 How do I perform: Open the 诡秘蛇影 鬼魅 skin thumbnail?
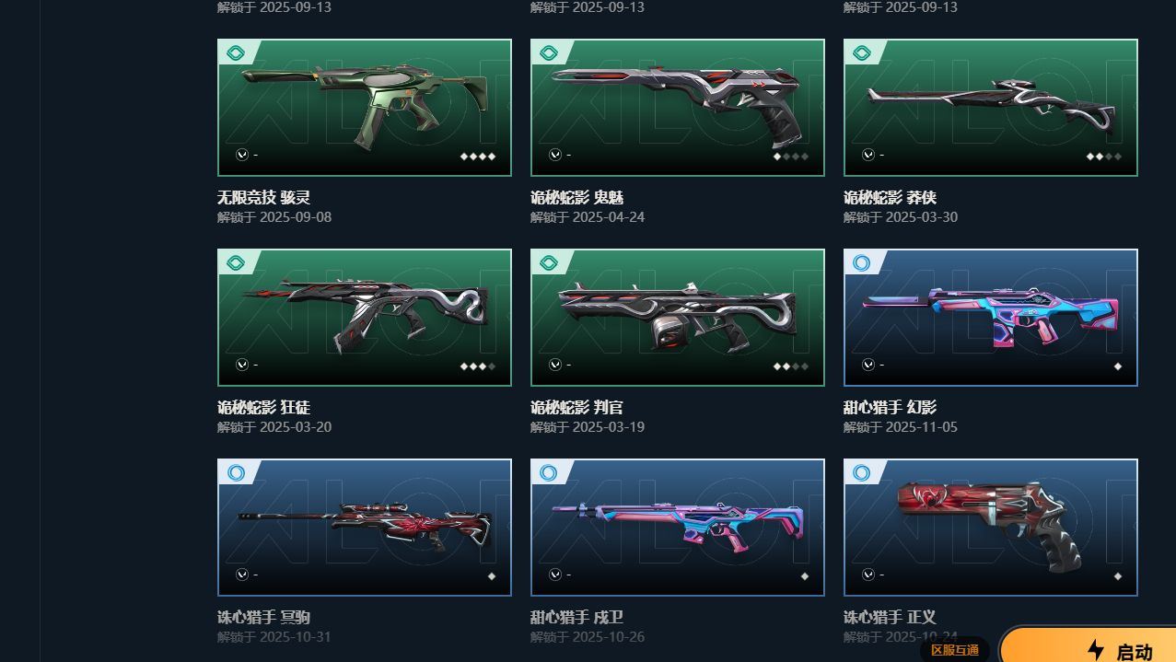(x=678, y=108)
